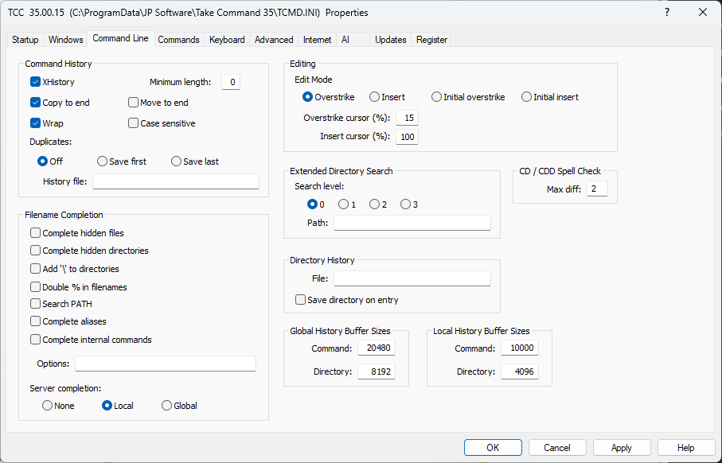The height and width of the screenshot is (463, 722).
Task: Click the Max diff field
Action: click(597, 189)
